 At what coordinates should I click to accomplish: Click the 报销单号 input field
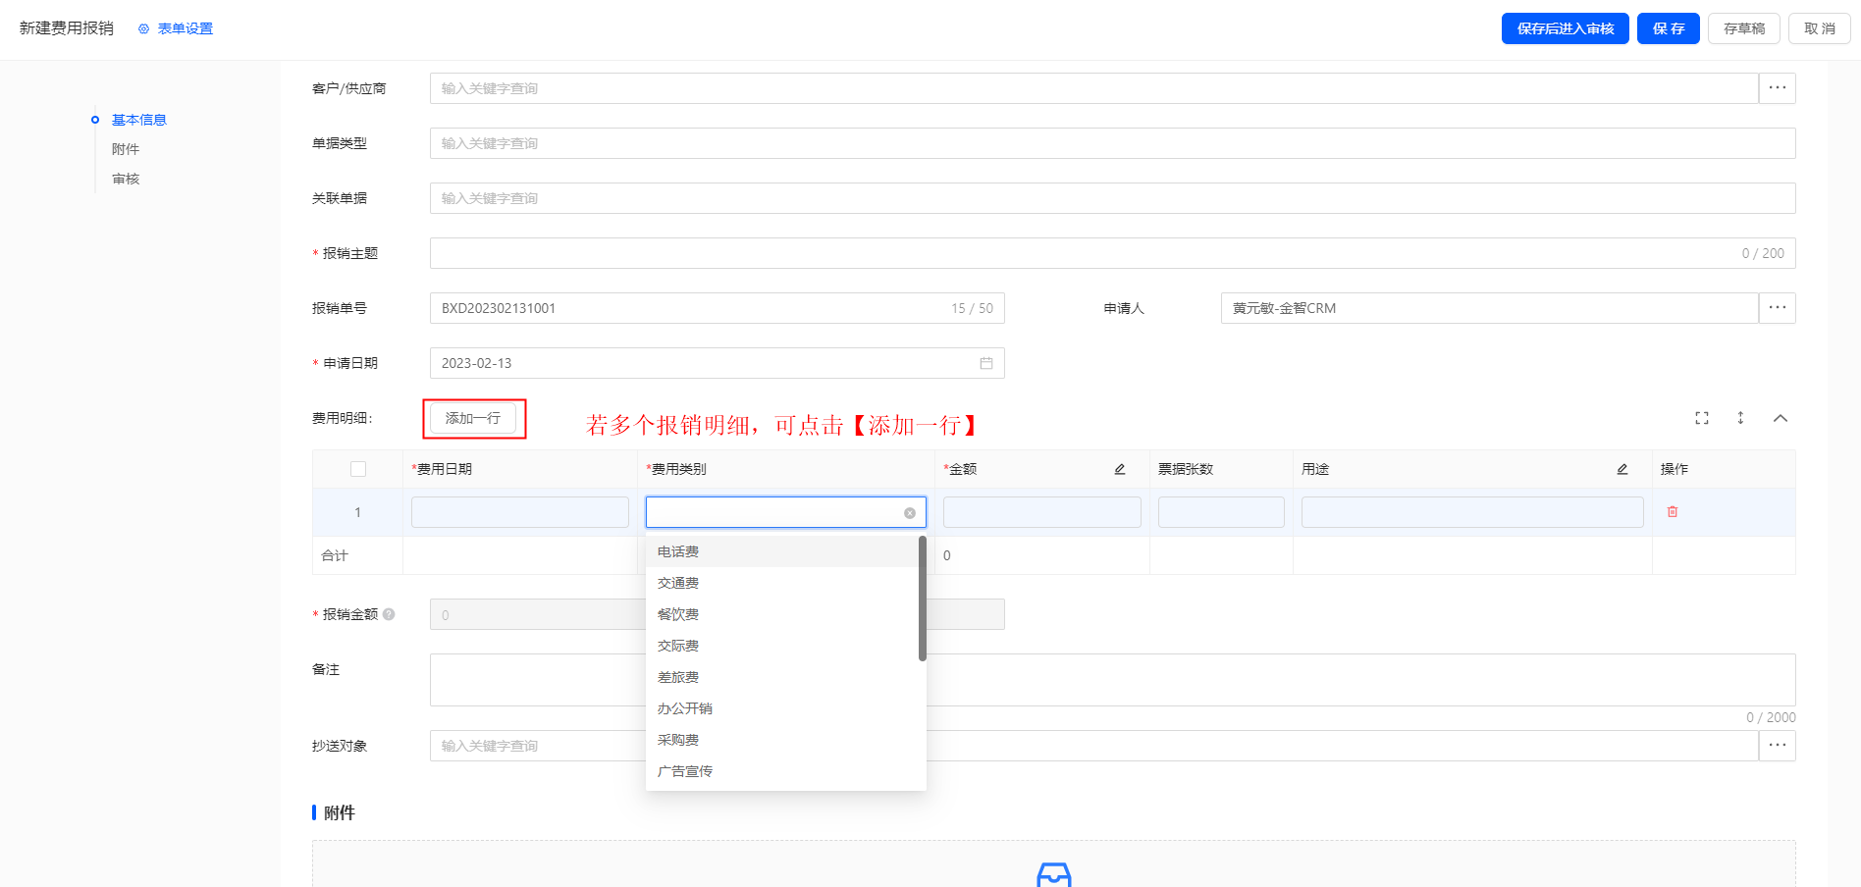pyautogui.click(x=717, y=308)
